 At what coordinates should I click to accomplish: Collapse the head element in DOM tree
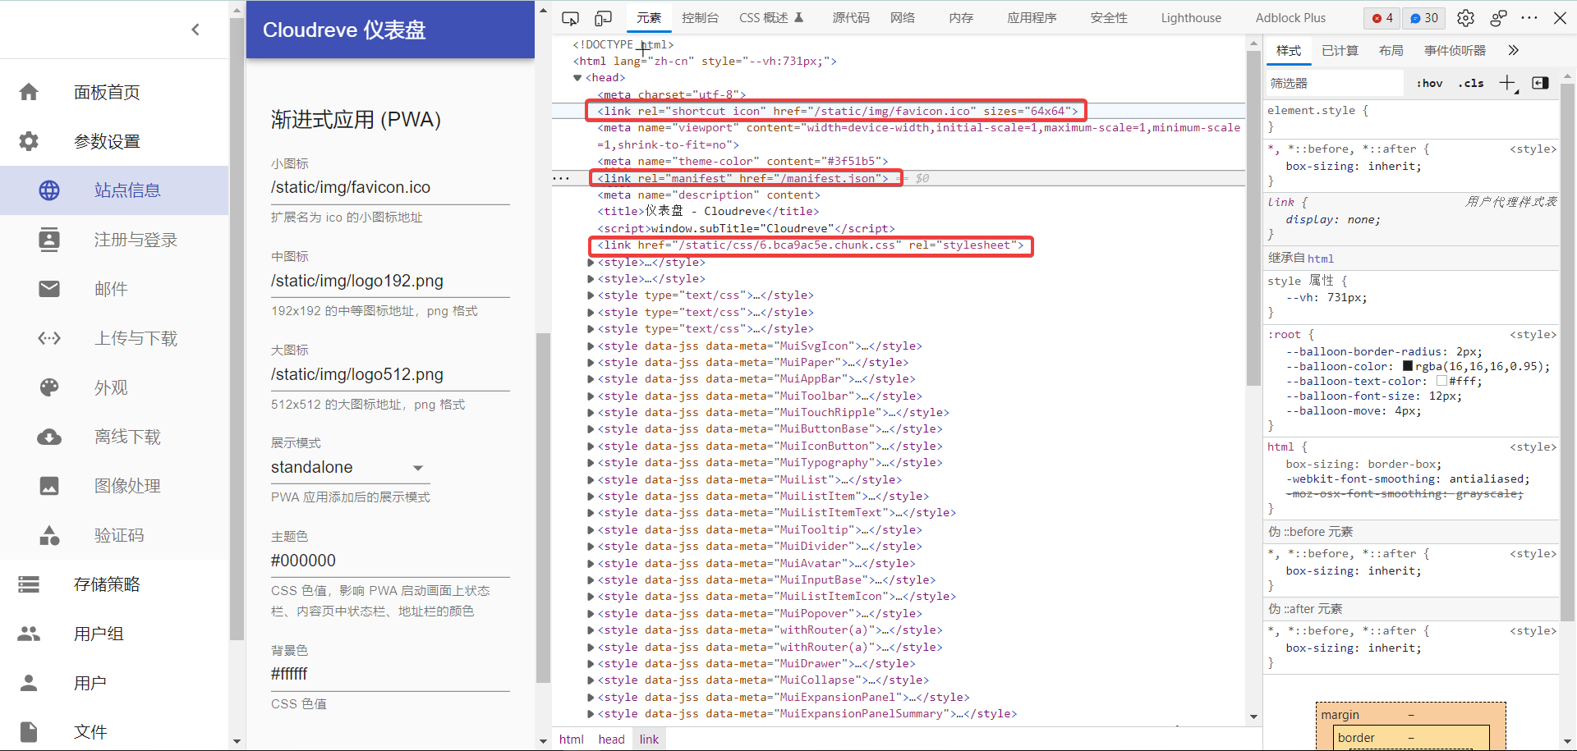pyautogui.click(x=578, y=77)
